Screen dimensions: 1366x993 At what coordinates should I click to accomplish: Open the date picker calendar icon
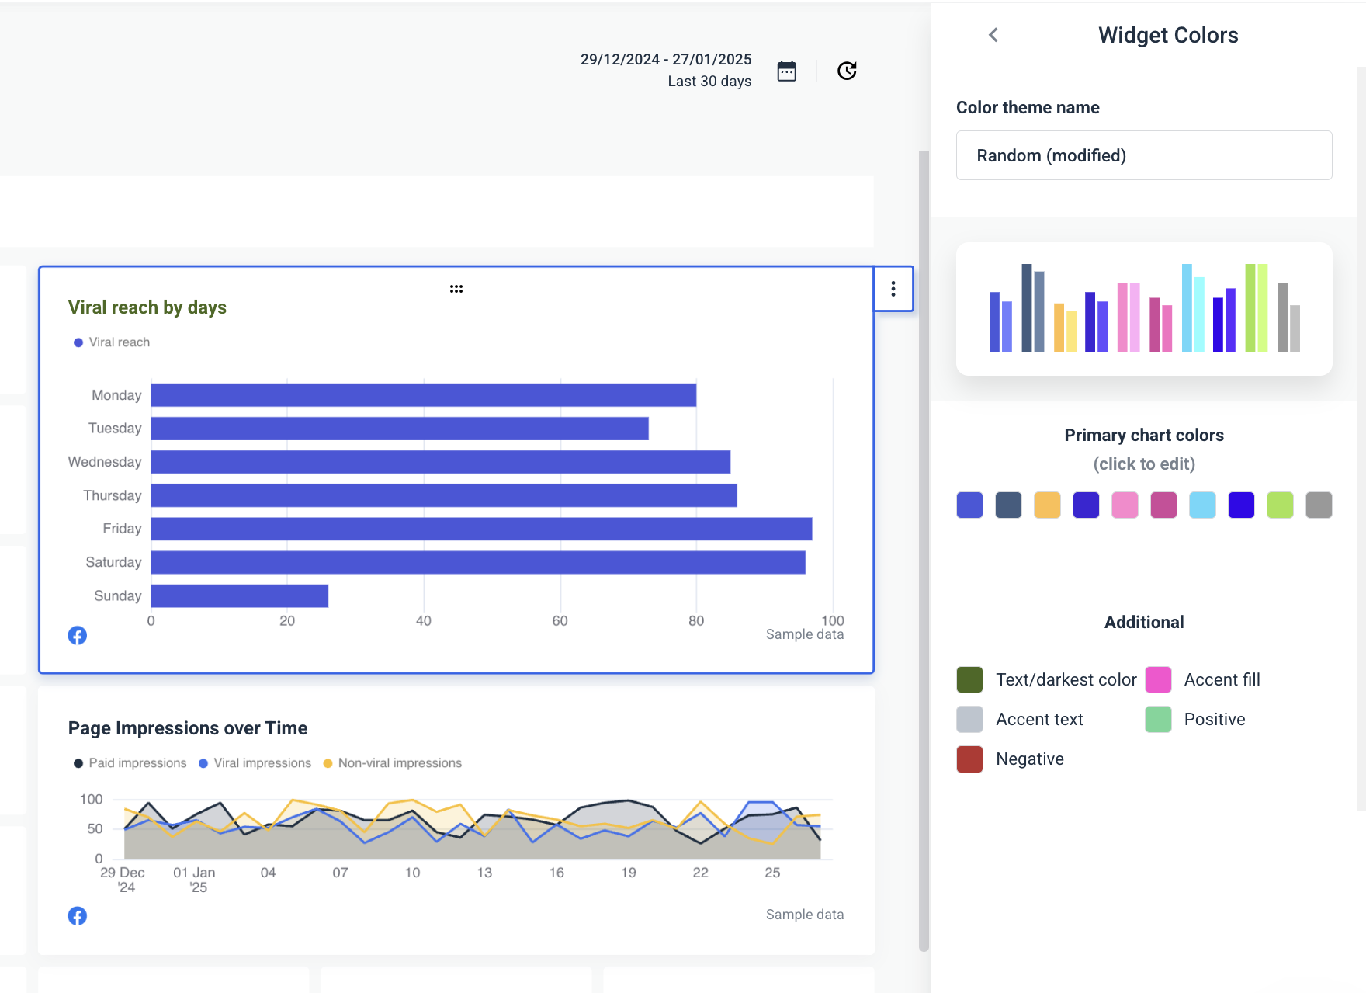click(x=786, y=70)
